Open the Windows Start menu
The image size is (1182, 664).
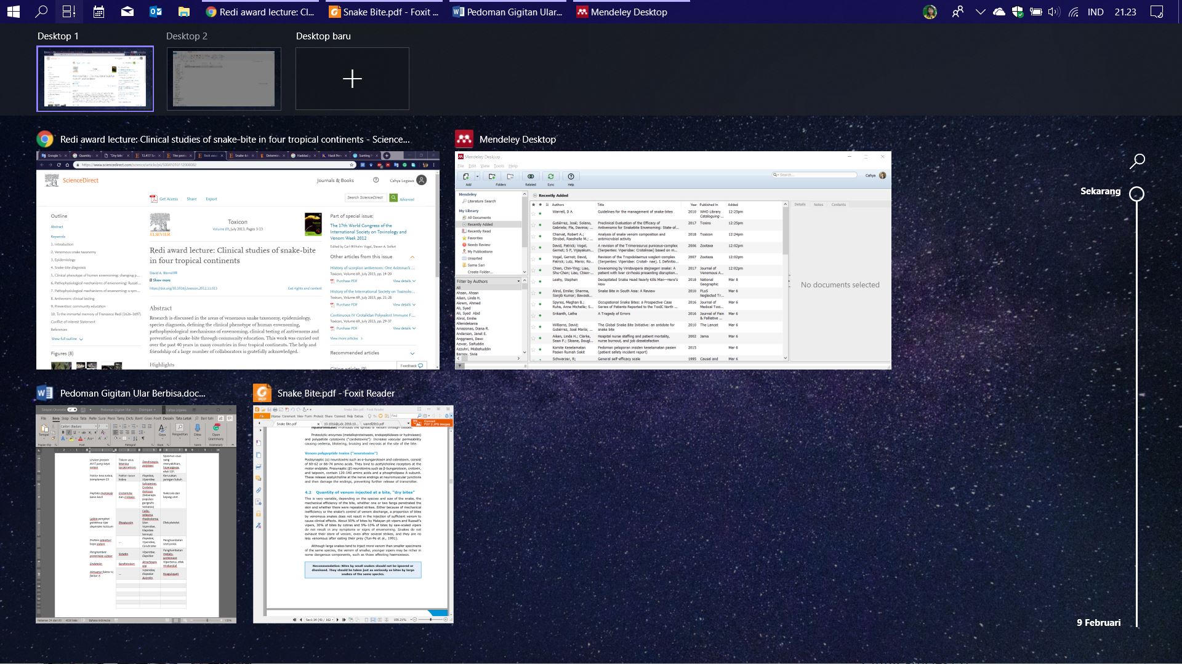(x=13, y=12)
